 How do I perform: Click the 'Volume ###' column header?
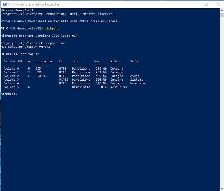(x=13, y=61)
